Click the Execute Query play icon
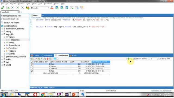This screenshot has width=174, height=98. 13,8
